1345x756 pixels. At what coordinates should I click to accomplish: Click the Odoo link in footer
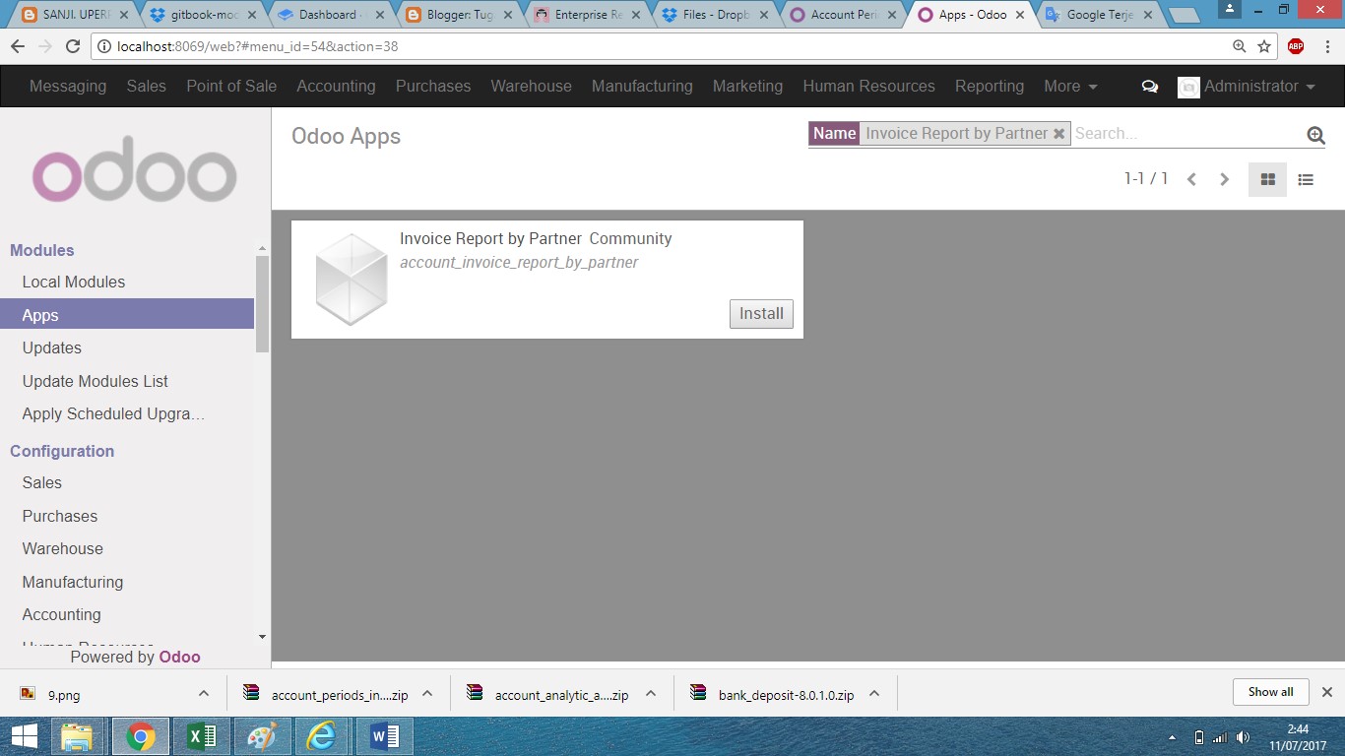point(179,657)
